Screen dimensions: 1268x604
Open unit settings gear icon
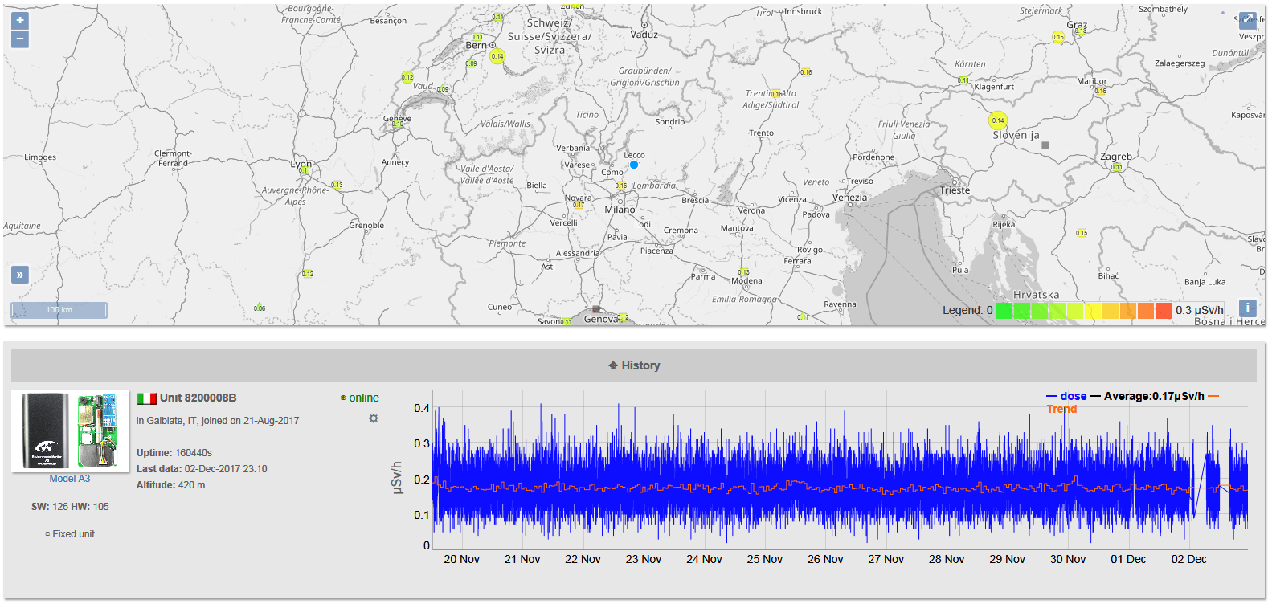point(374,418)
